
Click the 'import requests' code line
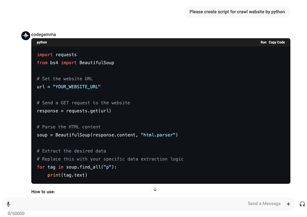[x=57, y=55]
